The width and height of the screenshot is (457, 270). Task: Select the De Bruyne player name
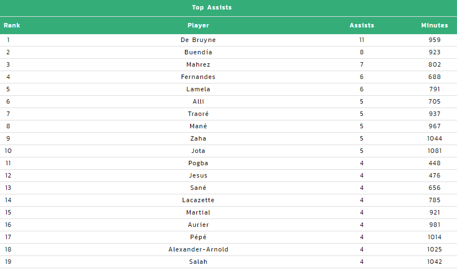[198, 40]
